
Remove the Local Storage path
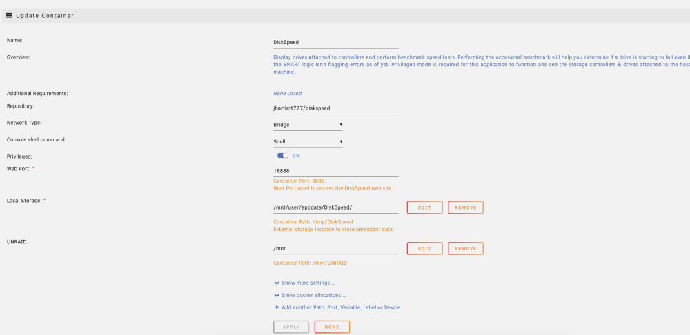466,207
